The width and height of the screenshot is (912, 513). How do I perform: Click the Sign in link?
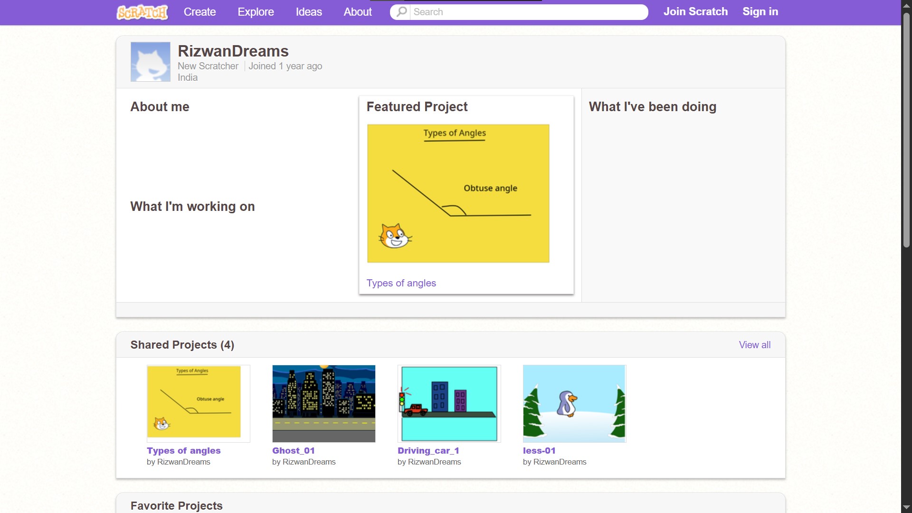(x=760, y=12)
